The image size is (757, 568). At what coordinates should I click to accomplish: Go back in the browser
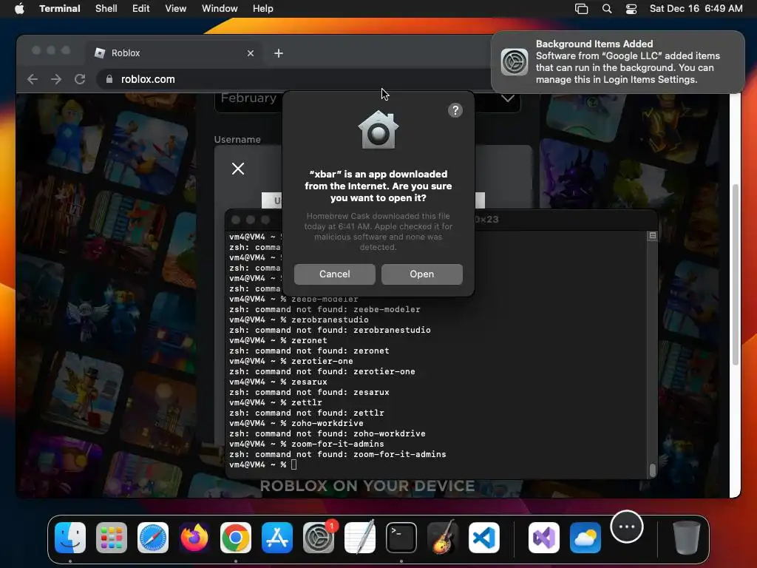tap(33, 79)
